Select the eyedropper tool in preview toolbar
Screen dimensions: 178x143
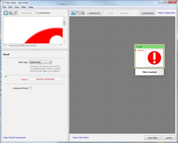coord(15,13)
